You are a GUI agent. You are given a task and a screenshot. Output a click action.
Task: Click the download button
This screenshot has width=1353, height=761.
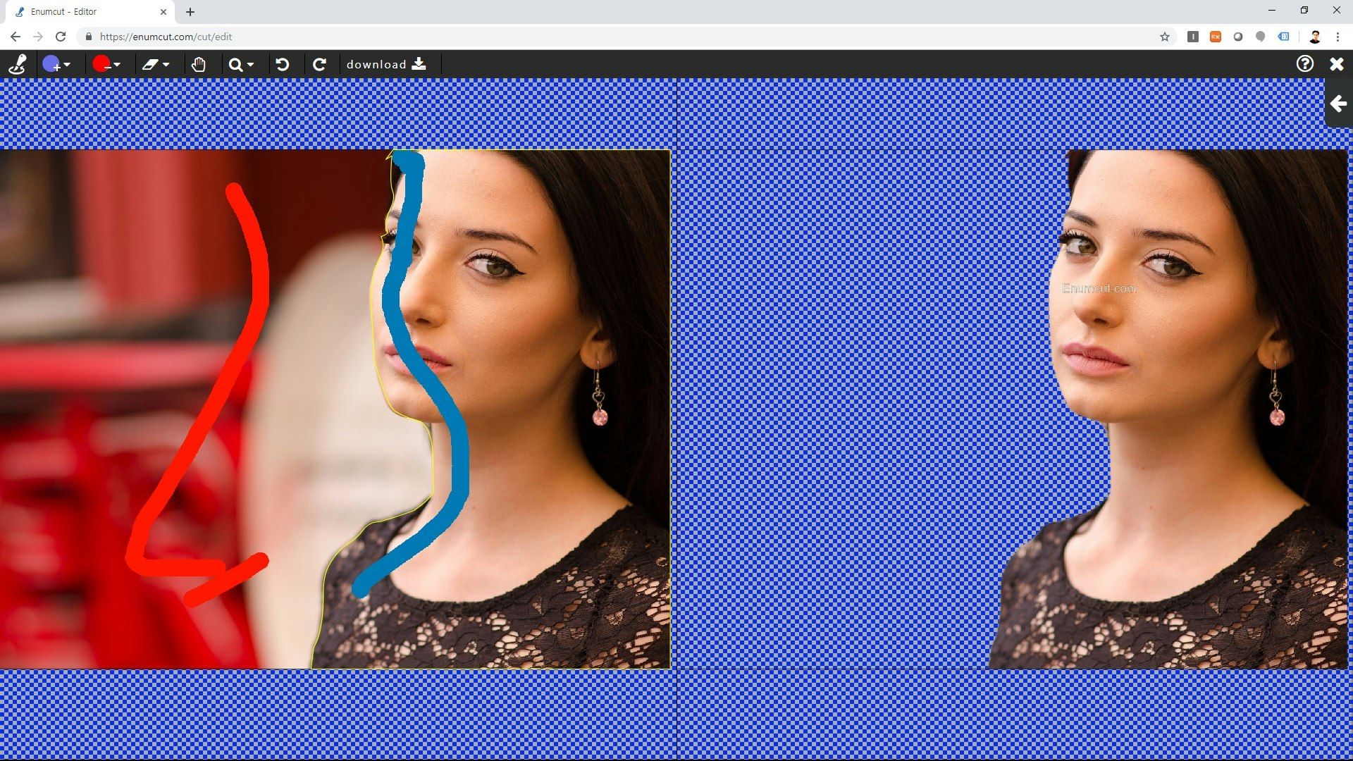[x=386, y=64]
